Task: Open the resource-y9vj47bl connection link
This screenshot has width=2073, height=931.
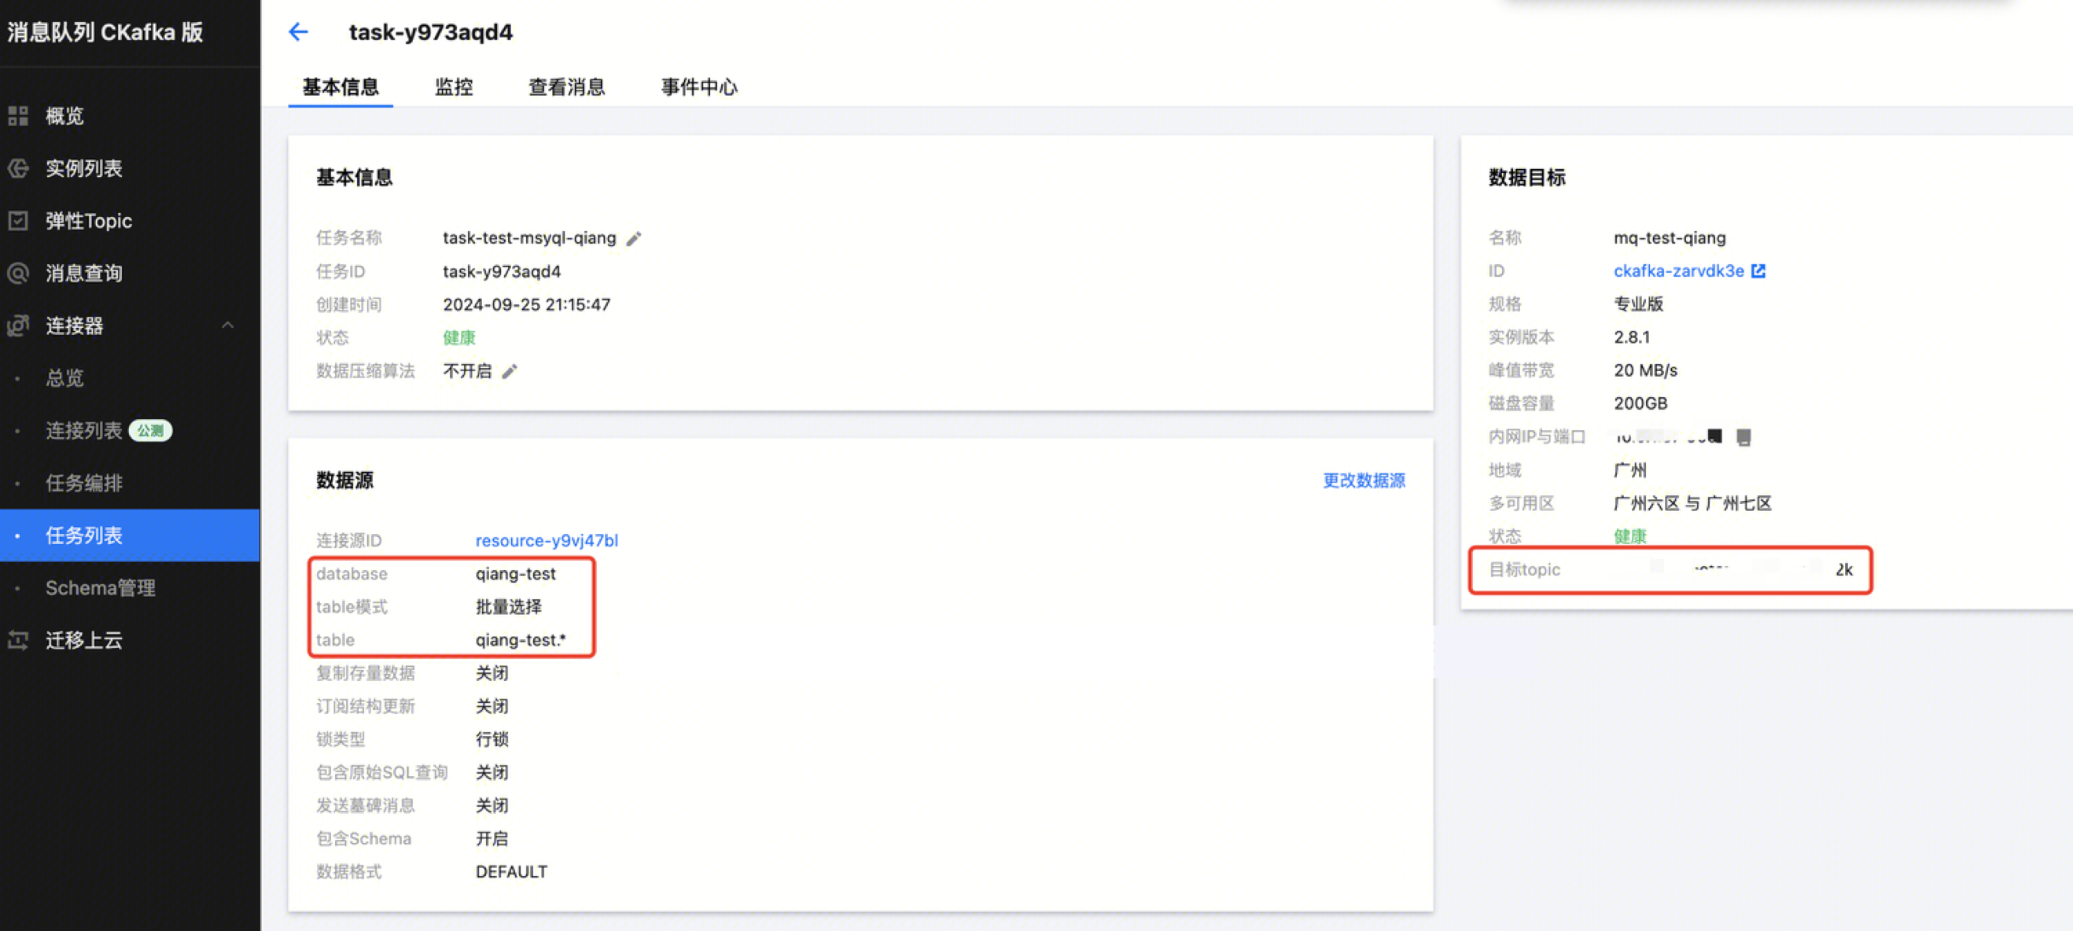Action: [547, 541]
